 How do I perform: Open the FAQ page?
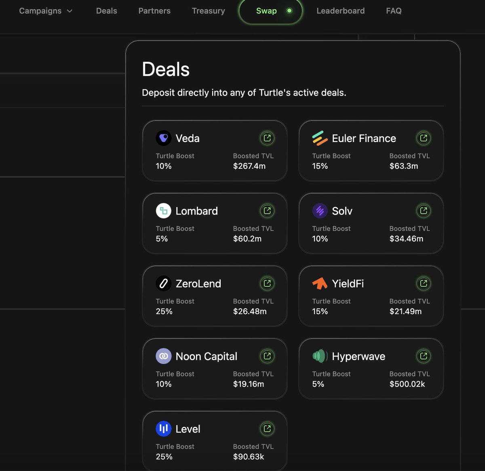[x=394, y=11]
